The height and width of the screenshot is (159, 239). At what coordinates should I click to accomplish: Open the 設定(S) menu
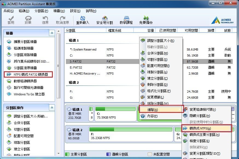click(x=75, y=11)
